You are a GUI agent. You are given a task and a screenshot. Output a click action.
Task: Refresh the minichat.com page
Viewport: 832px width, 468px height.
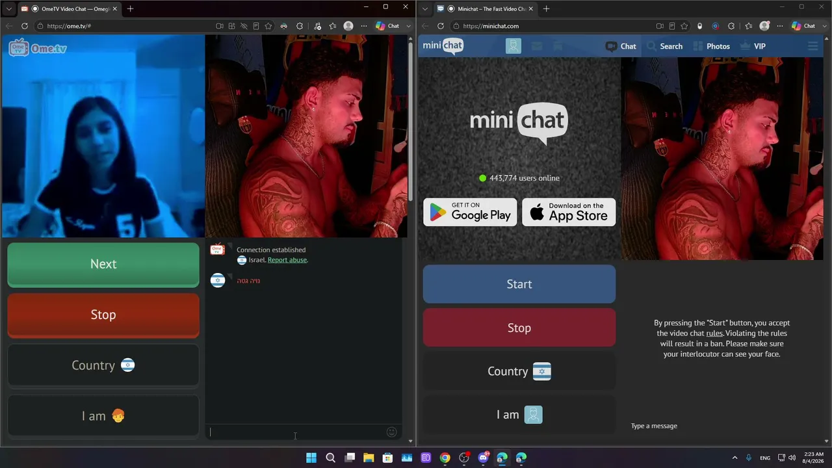(x=441, y=26)
